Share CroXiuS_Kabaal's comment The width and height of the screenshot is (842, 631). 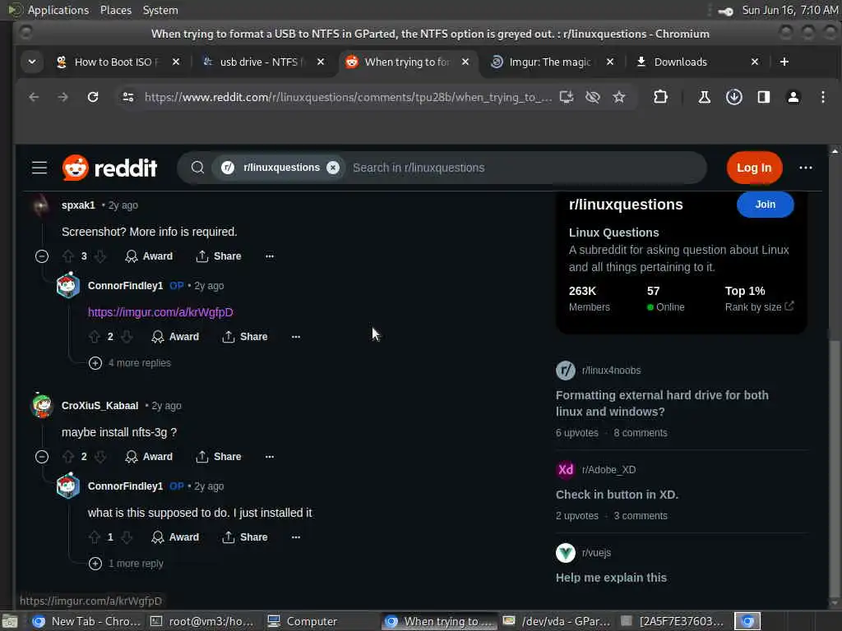219,457
